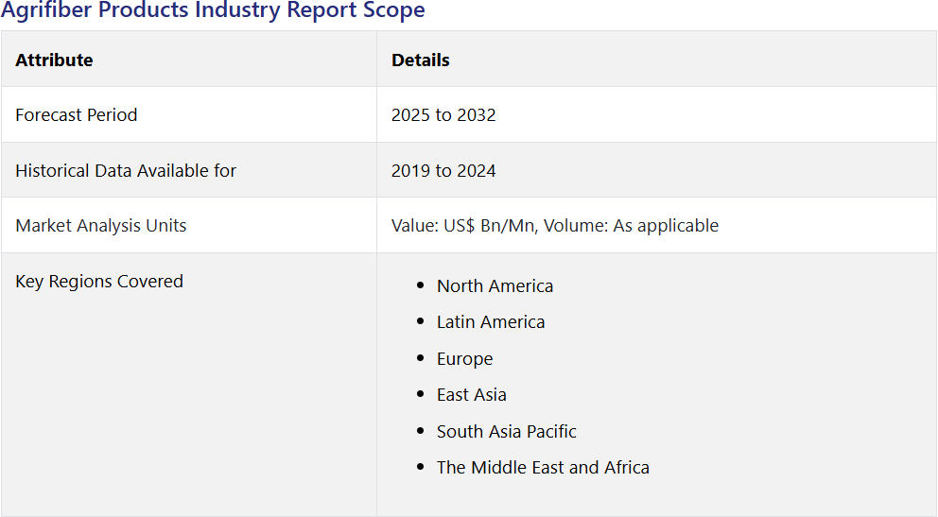Click the 'South Asia Pacific' list item
This screenshot has height=517, width=938.
[507, 431]
